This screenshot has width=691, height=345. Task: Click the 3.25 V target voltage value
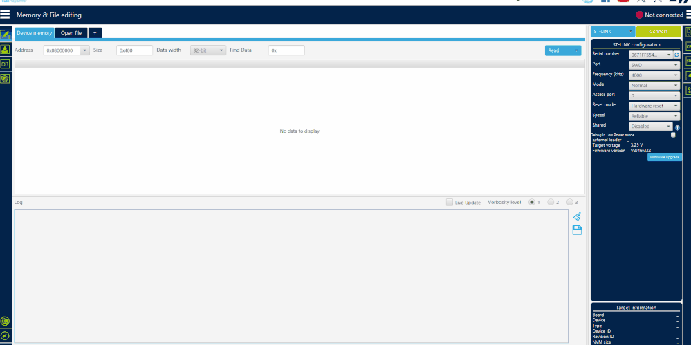637,145
